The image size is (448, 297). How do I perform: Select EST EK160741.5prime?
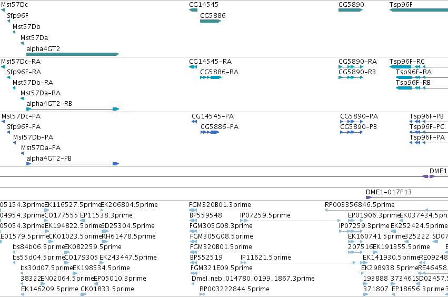click(x=376, y=236)
